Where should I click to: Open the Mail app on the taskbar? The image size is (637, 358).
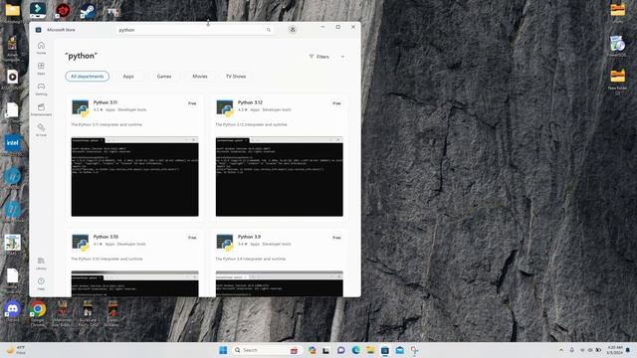(x=400, y=350)
